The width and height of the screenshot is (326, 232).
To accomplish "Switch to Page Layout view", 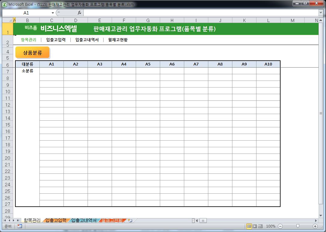I will [255, 226].
